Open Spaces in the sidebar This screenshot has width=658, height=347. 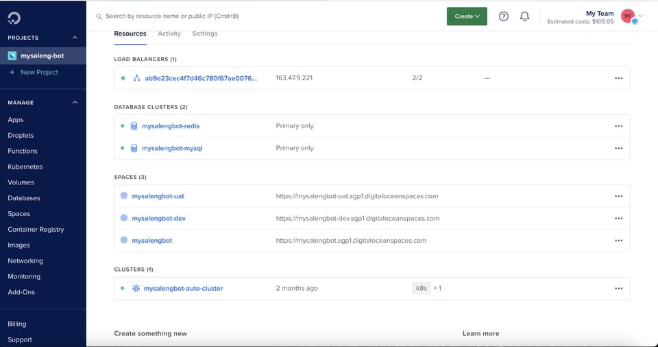click(19, 214)
